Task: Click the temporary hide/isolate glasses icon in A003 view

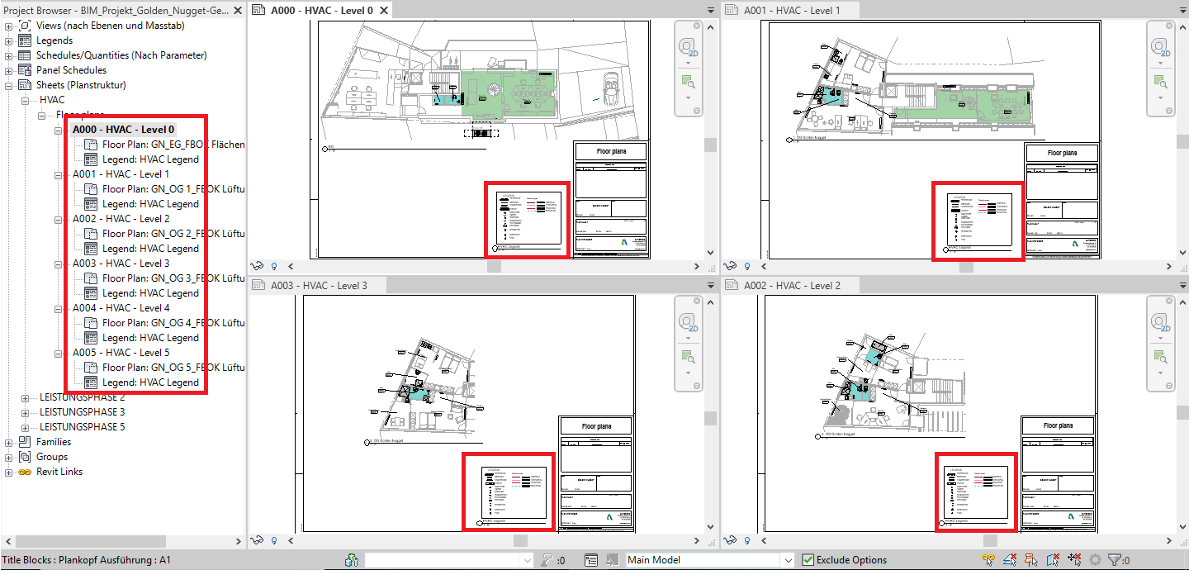Action: click(x=258, y=540)
